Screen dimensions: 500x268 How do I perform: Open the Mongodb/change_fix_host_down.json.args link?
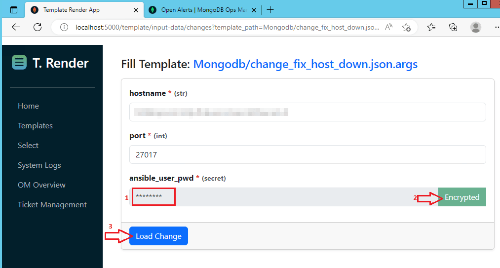(305, 64)
